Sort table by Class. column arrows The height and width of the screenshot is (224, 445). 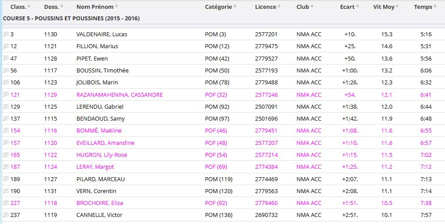[x=29, y=7]
